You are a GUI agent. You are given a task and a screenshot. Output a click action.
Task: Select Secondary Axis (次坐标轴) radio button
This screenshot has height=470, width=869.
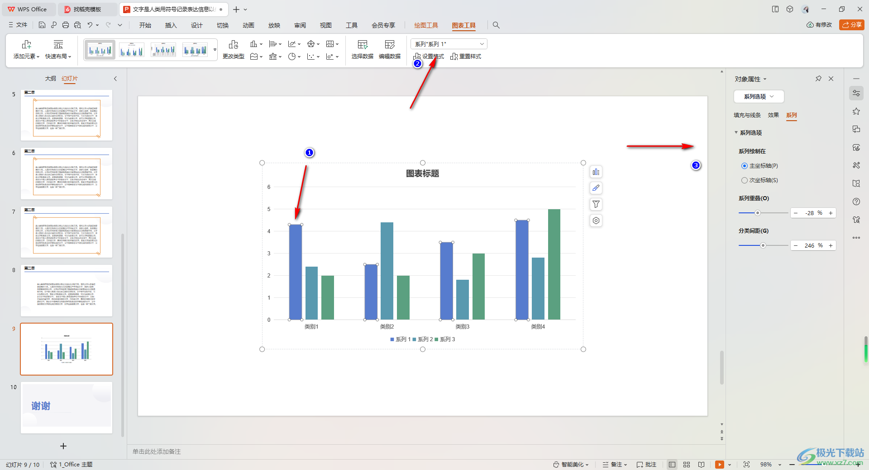pyautogui.click(x=745, y=180)
